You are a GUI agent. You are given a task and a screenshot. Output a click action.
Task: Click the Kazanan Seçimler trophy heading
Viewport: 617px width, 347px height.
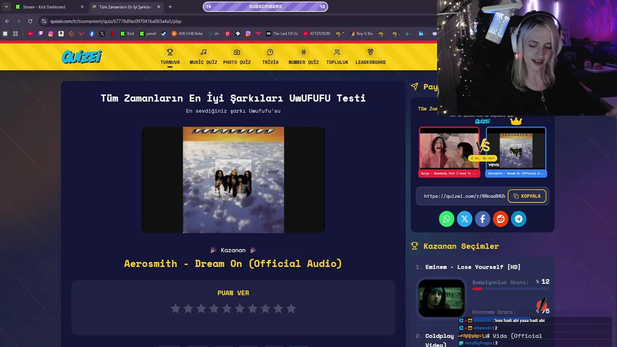pos(455,246)
